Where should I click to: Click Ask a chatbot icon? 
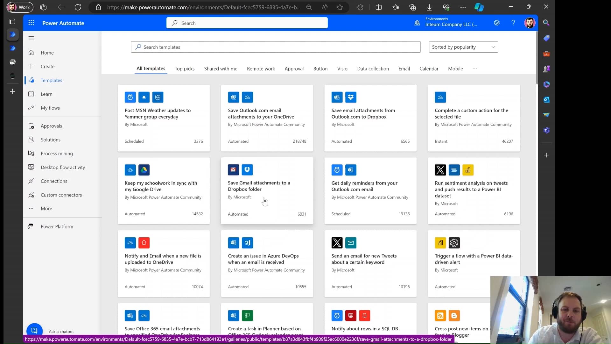coord(34,330)
